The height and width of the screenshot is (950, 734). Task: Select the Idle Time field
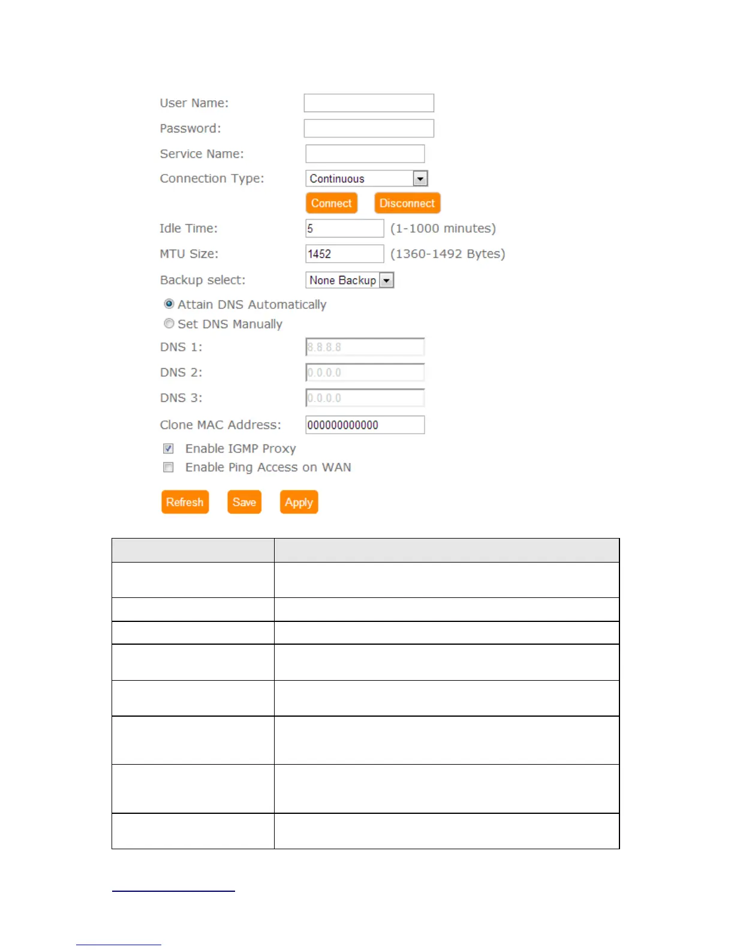345,229
